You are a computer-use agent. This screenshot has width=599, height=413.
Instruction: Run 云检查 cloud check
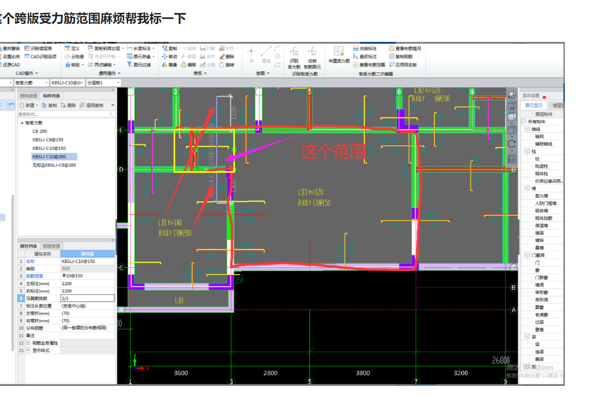[74, 57]
